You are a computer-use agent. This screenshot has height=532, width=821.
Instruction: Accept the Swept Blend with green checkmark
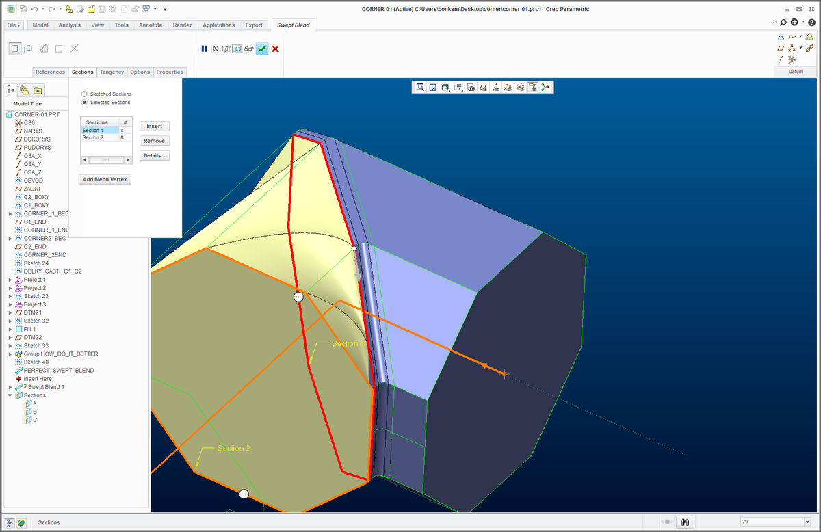click(262, 49)
